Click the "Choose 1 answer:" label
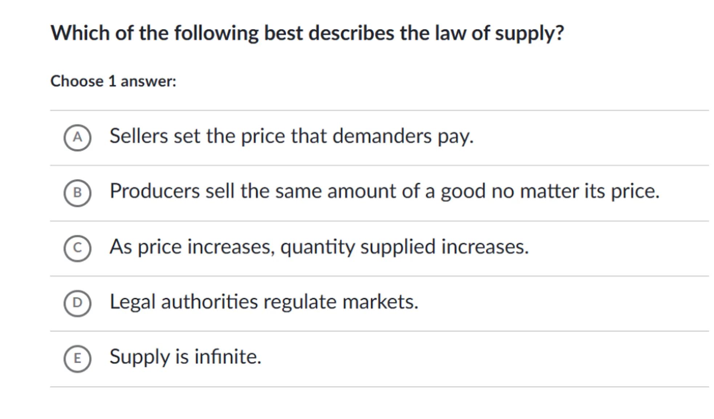The width and height of the screenshot is (714, 419). pos(113,81)
